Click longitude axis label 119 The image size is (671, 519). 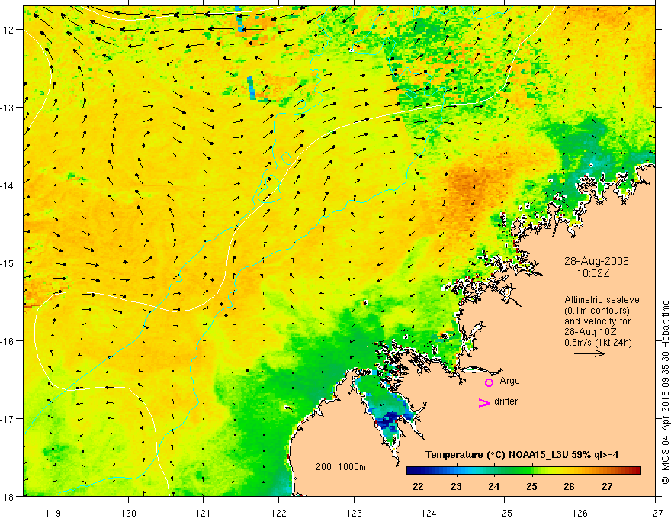pos(53,513)
